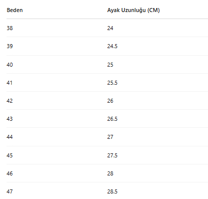
Task: Select size 41 in Beden column
Action: tap(10, 83)
